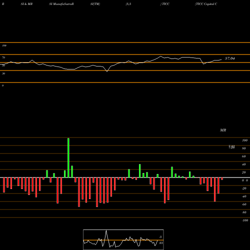Click the ') TICC' ticker label
This screenshot has width=250, height=250.
click(165, 4)
